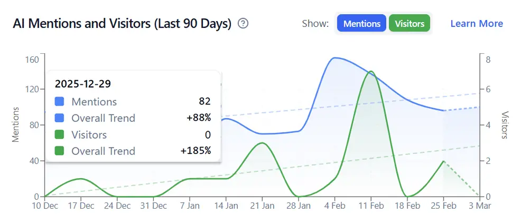Click the 10 Dec x-axis label

[x=45, y=206]
